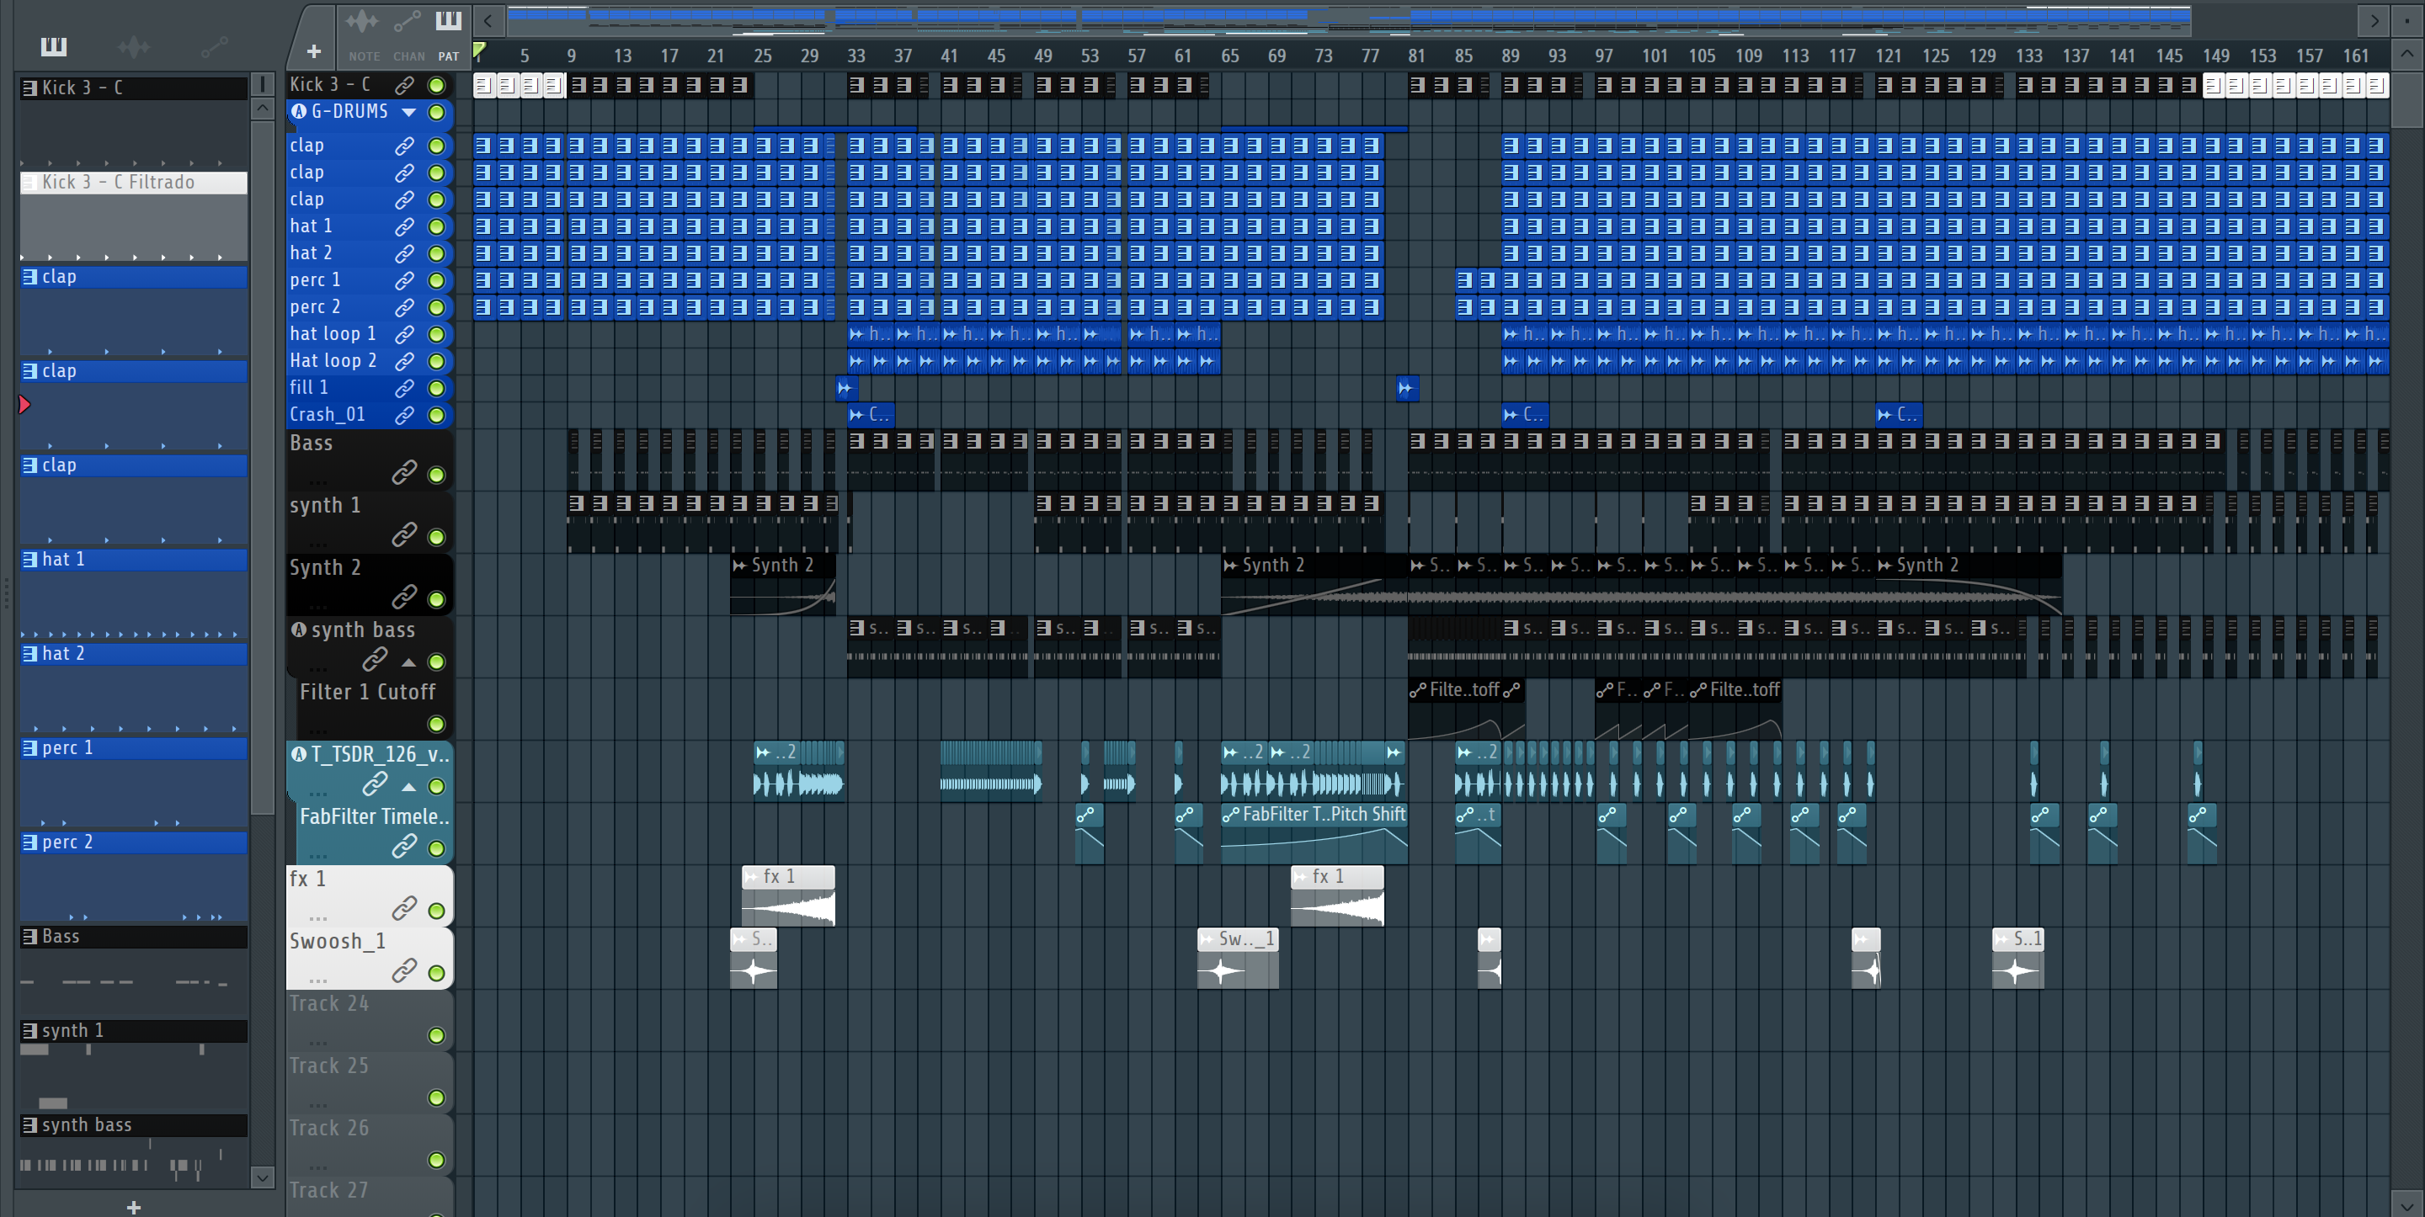Click link icon on the first clap track

click(x=404, y=146)
